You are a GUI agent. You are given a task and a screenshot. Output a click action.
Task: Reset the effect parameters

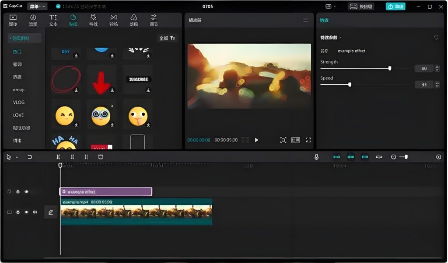(436, 38)
